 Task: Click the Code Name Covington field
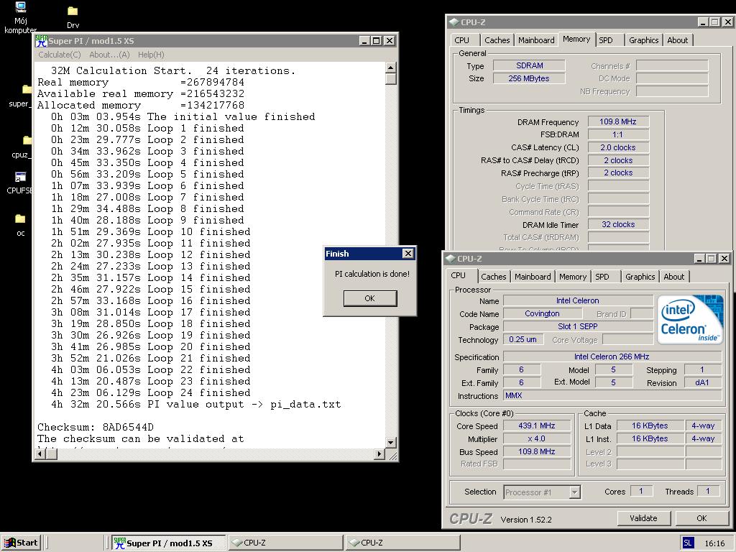pyautogui.click(x=542, y=313)
